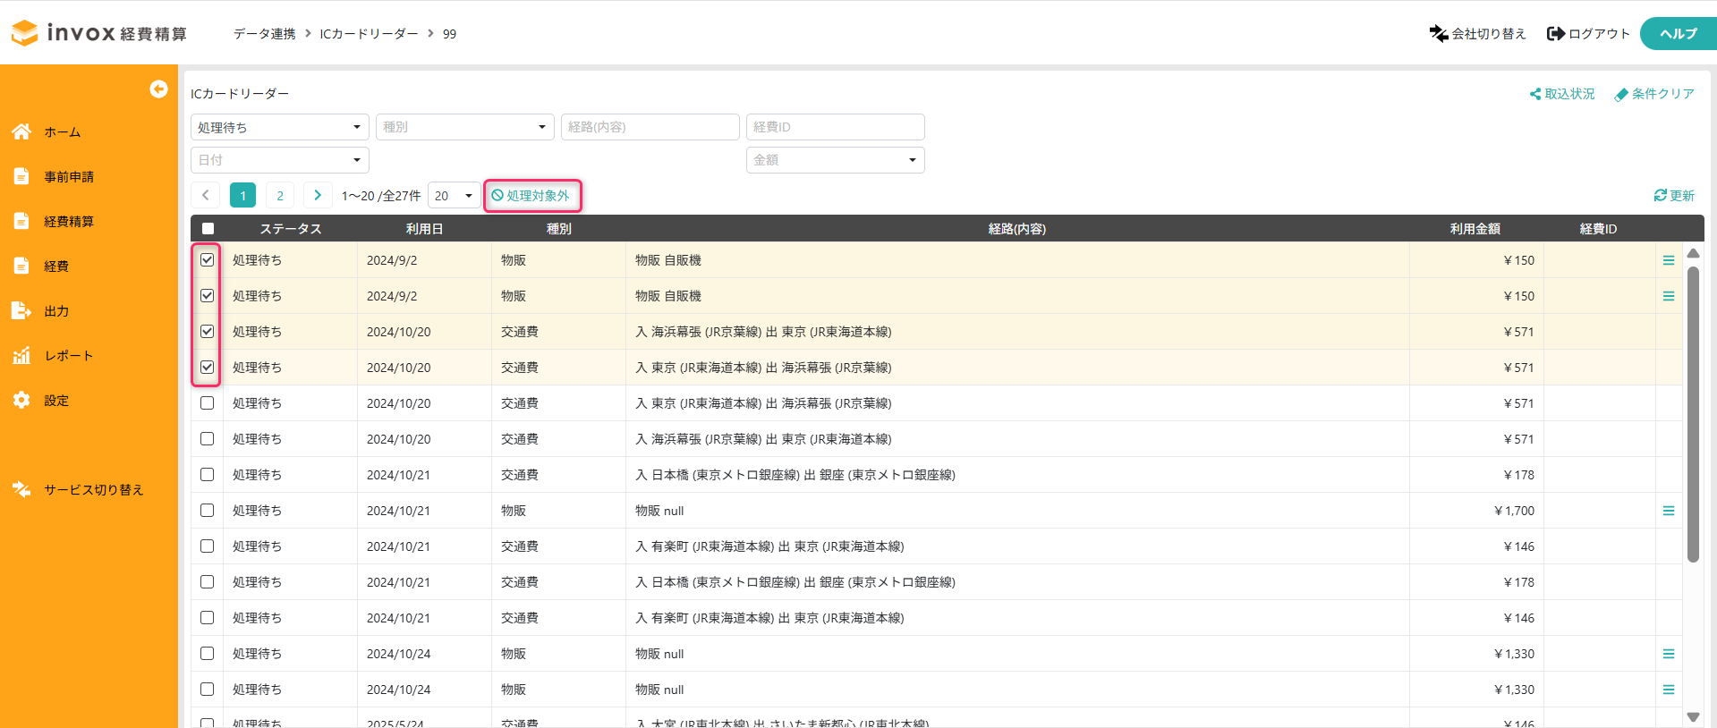Viewport: 1717px width, 728px height.
Task: Click the 処理対象外 button
Action: pos(532,196)
